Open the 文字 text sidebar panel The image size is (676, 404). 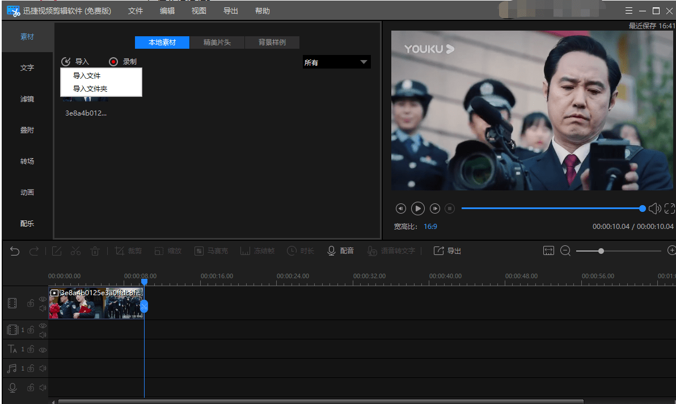pyautogui.click(x=27, y=67)
